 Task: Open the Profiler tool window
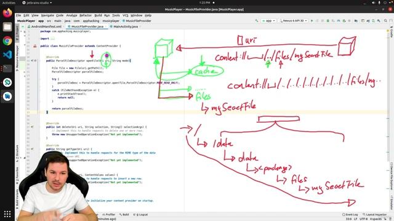pos(109,214)
